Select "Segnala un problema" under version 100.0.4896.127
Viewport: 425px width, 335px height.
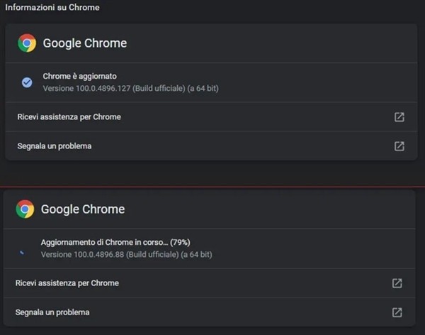55,146
